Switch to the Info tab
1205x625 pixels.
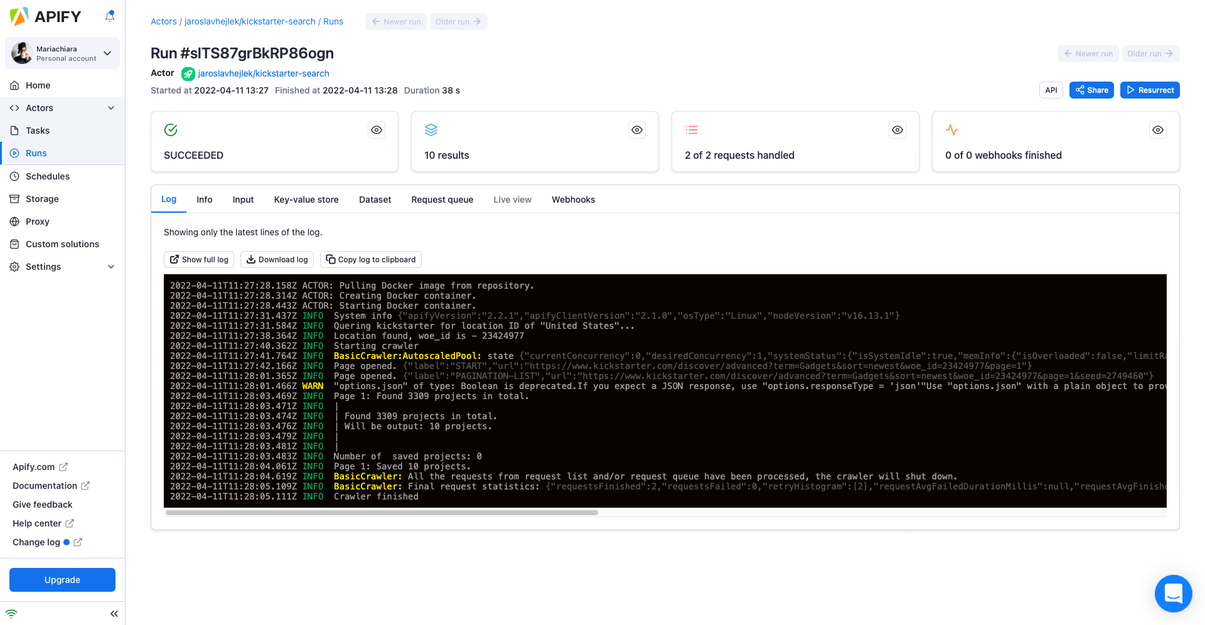click(x=205, y=200)
